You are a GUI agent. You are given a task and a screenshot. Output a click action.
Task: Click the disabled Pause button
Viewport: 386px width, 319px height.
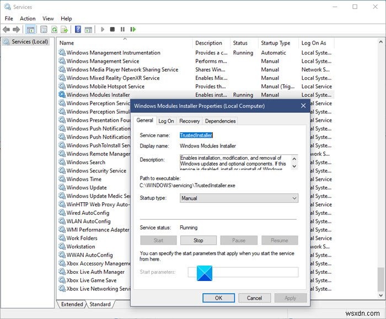239,240
